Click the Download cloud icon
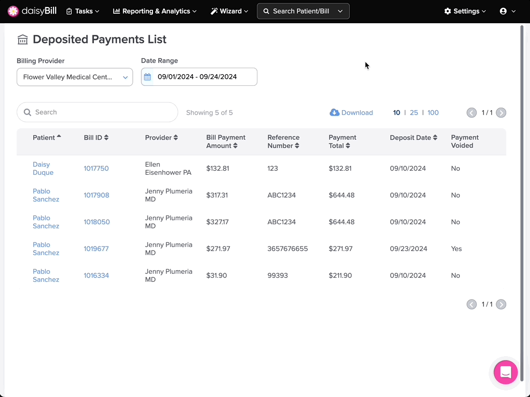Image resolution: width=530 pixels, height=397 pixels. tap(334, 113)
